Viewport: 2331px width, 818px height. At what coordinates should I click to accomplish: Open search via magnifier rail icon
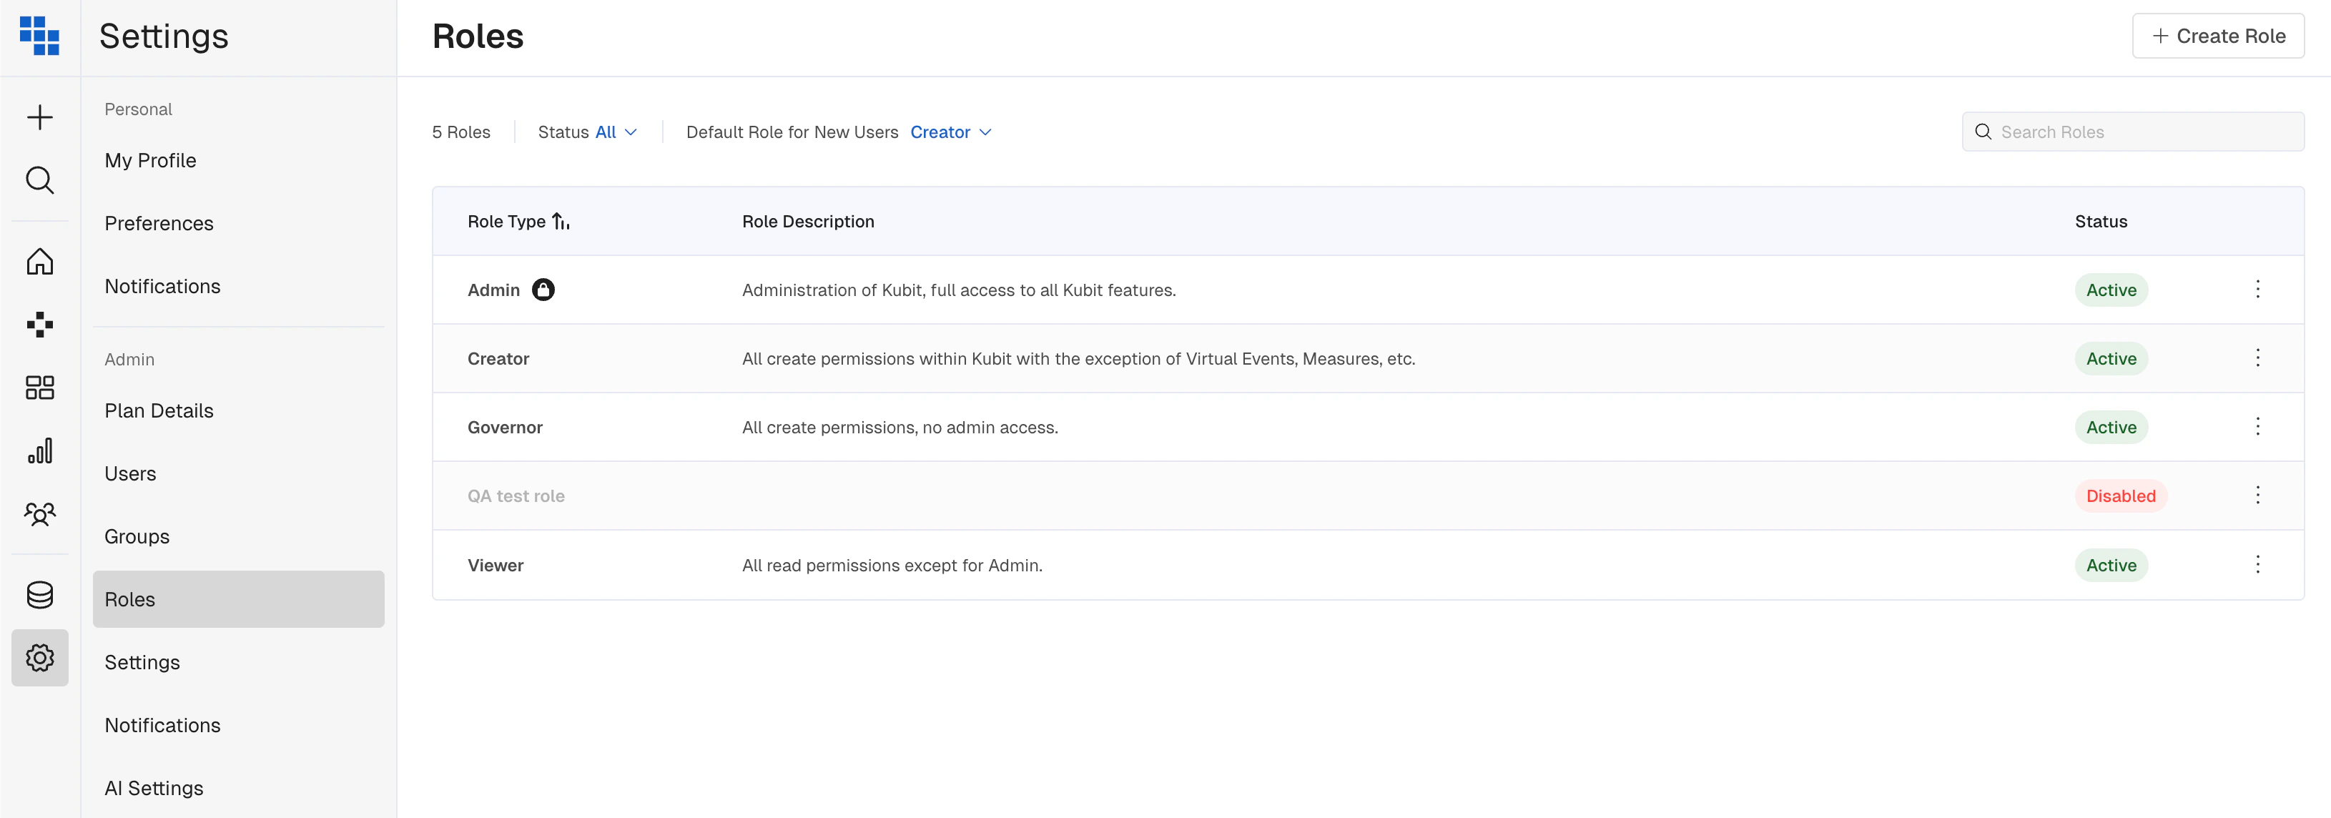40,180
